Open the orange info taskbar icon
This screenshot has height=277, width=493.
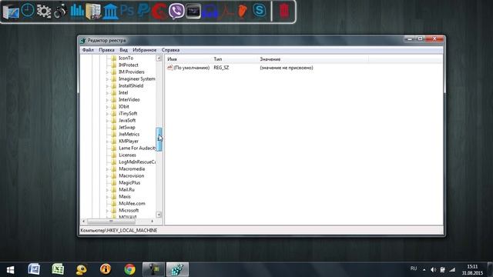pyautogui.click(x=106, y=269)
